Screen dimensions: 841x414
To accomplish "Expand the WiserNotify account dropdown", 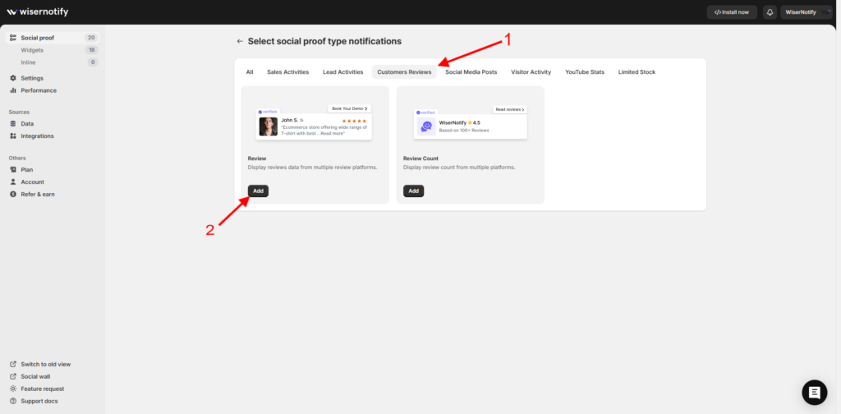I will point(807,12).
